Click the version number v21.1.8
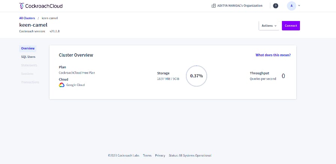Screen dimensions: 336x164 point(55,31)
